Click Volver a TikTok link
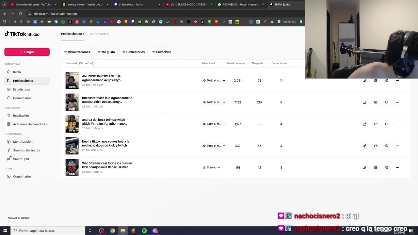The height and width of the screenshot is (235, 418). 17,218
